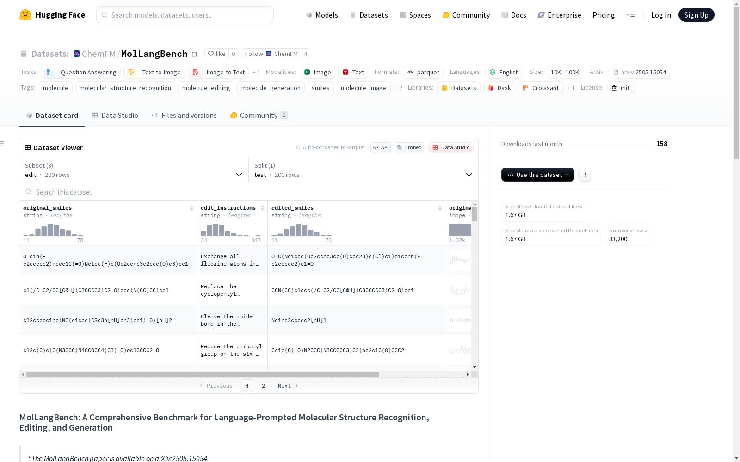Select the Croissant library tag
Screen dimensions: 740x462
[x=541, y=88]
